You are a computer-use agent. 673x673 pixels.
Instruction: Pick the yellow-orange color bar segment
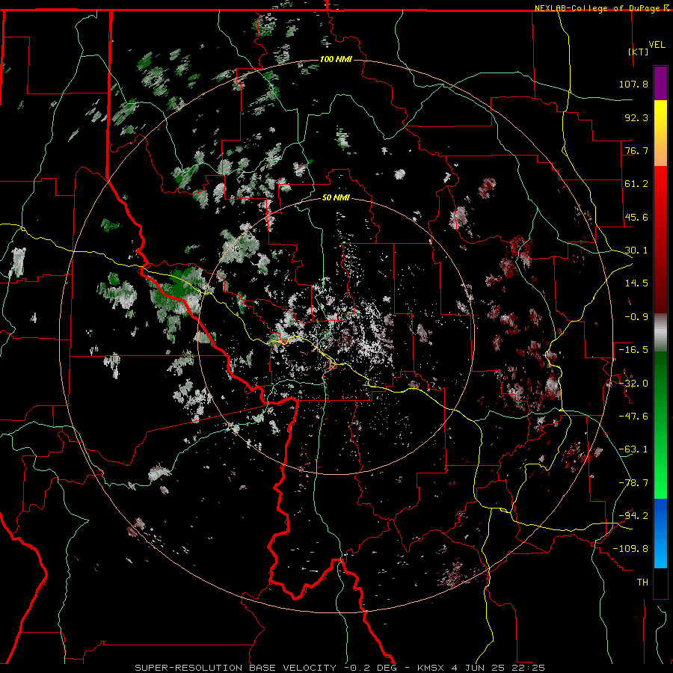tap(660, 133)
